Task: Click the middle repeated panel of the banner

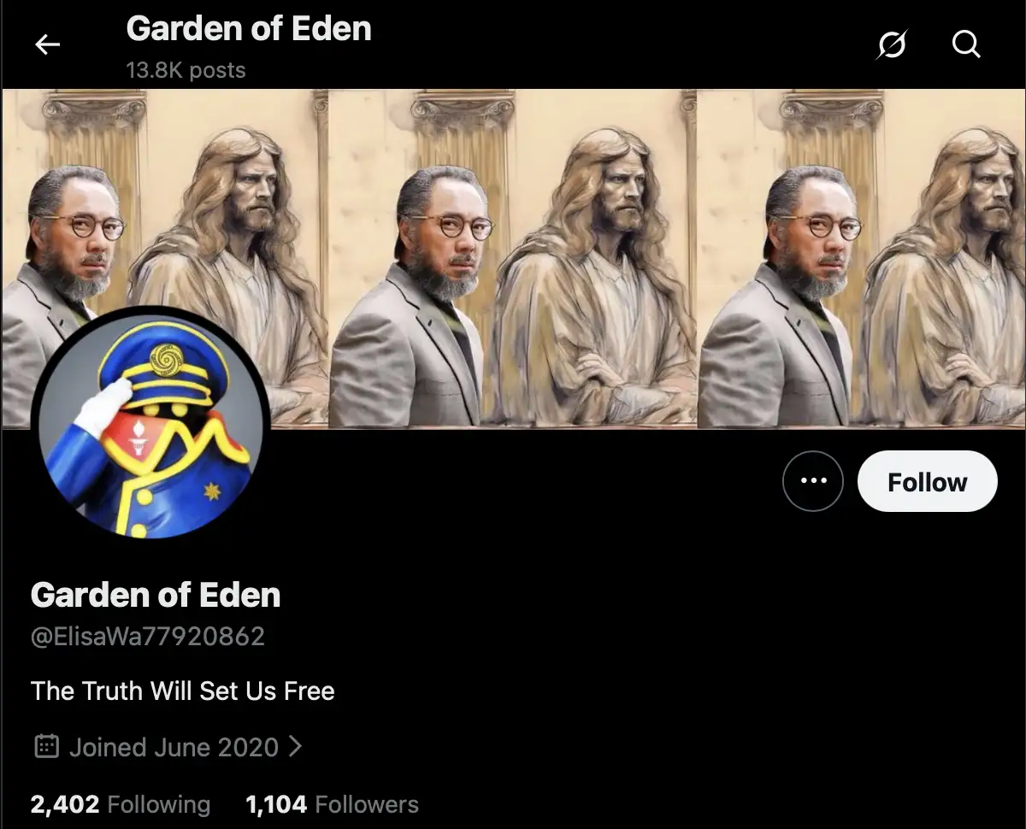Action: tap(512, 258)
